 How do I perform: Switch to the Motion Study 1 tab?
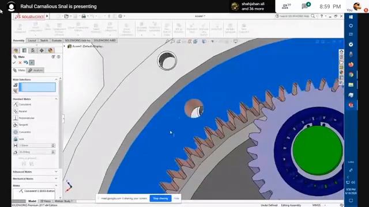[63, 201]
